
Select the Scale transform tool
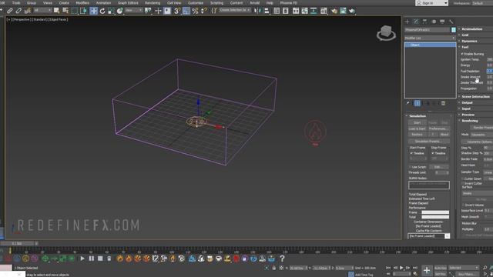[x=111, y=11]
